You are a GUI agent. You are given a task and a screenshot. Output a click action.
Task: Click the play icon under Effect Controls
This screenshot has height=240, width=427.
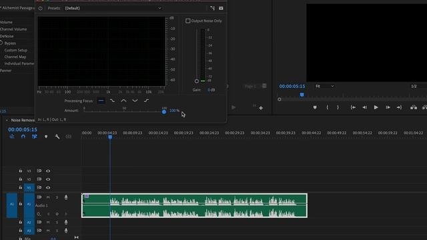(x=234, y=107)
